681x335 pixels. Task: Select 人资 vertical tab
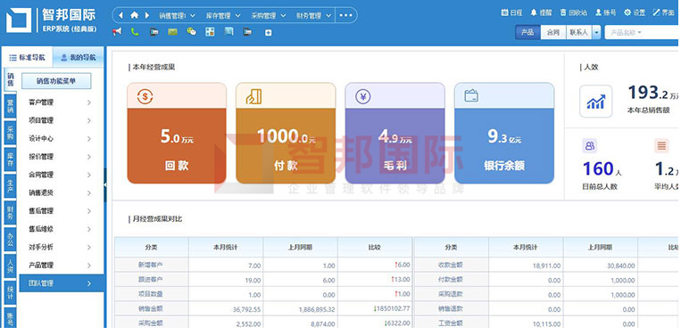click(10, 266)
